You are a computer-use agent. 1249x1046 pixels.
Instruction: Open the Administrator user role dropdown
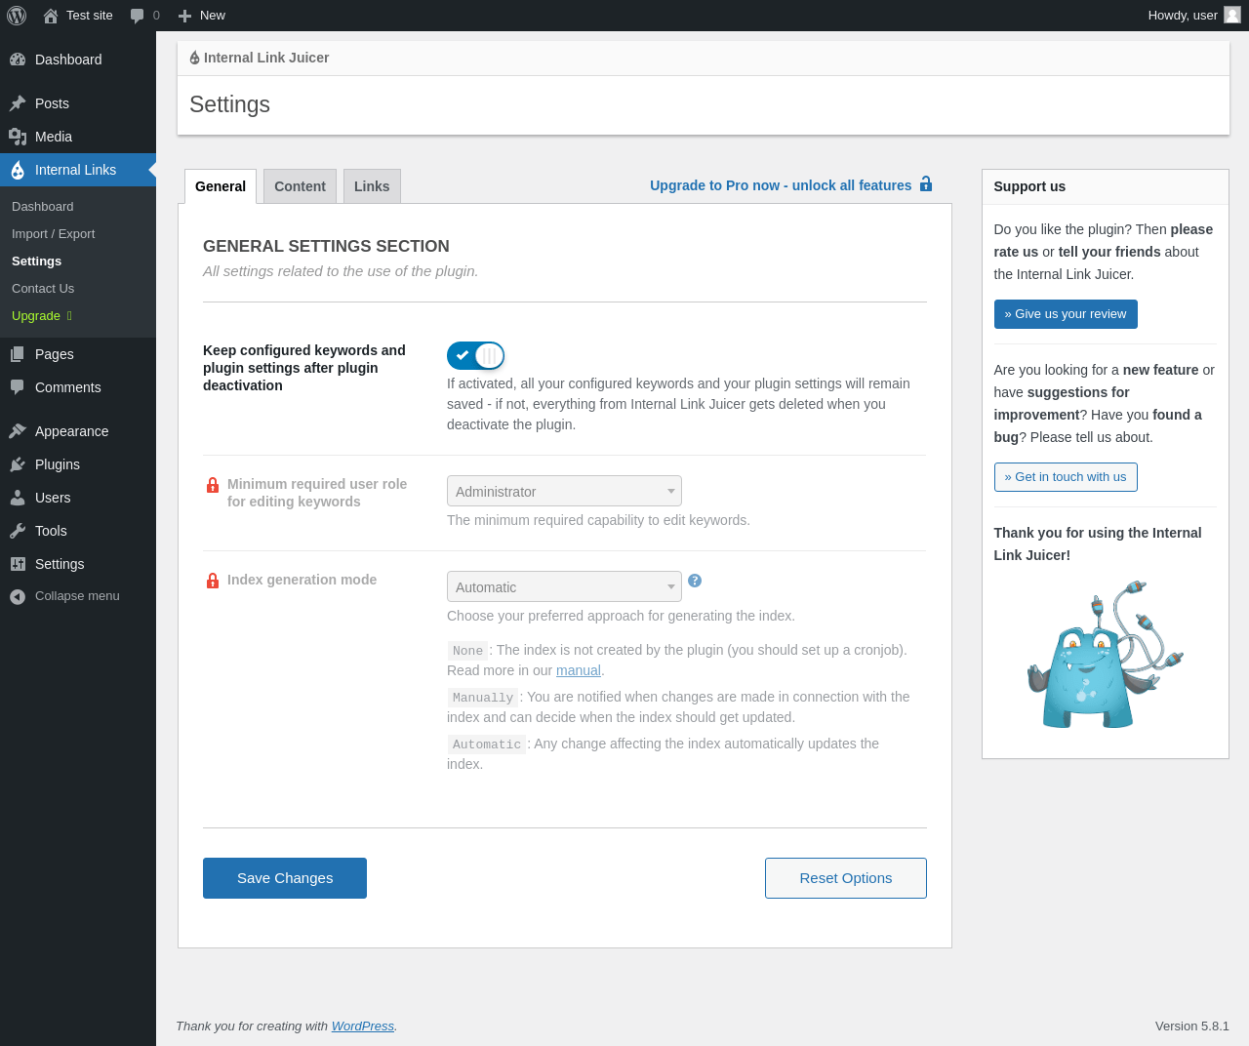pos(564,491)
